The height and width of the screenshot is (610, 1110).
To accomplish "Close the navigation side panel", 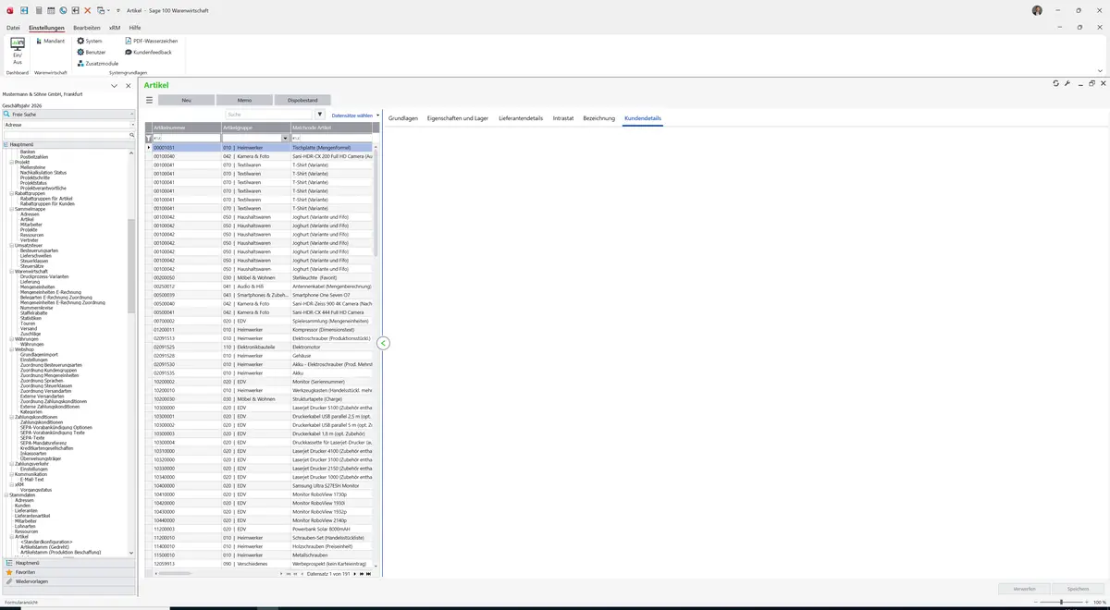I will (x=129, y=86).
